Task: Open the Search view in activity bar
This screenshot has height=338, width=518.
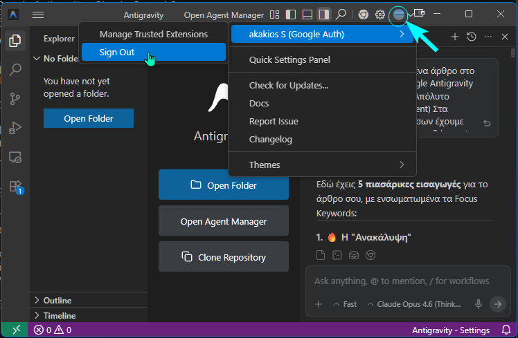Action: (15, 69)
